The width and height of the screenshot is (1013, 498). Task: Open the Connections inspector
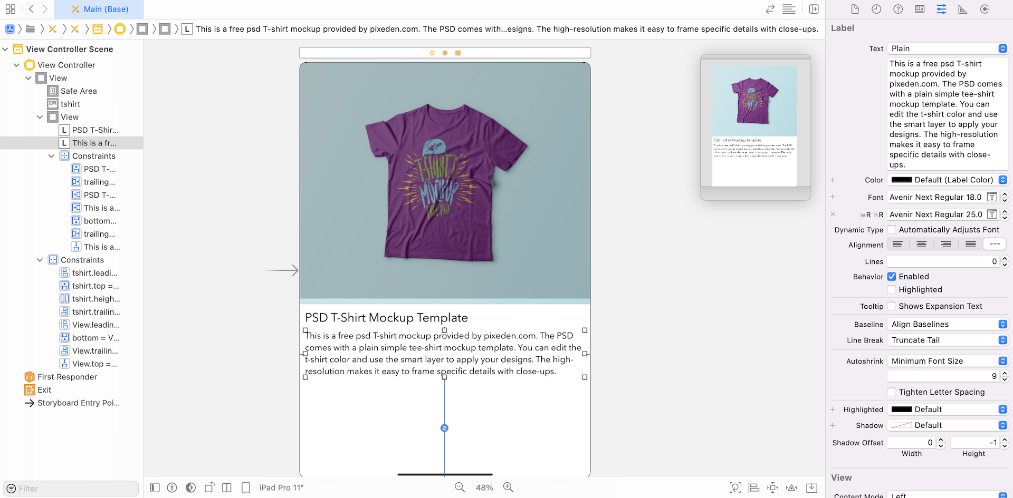[985, 9]
